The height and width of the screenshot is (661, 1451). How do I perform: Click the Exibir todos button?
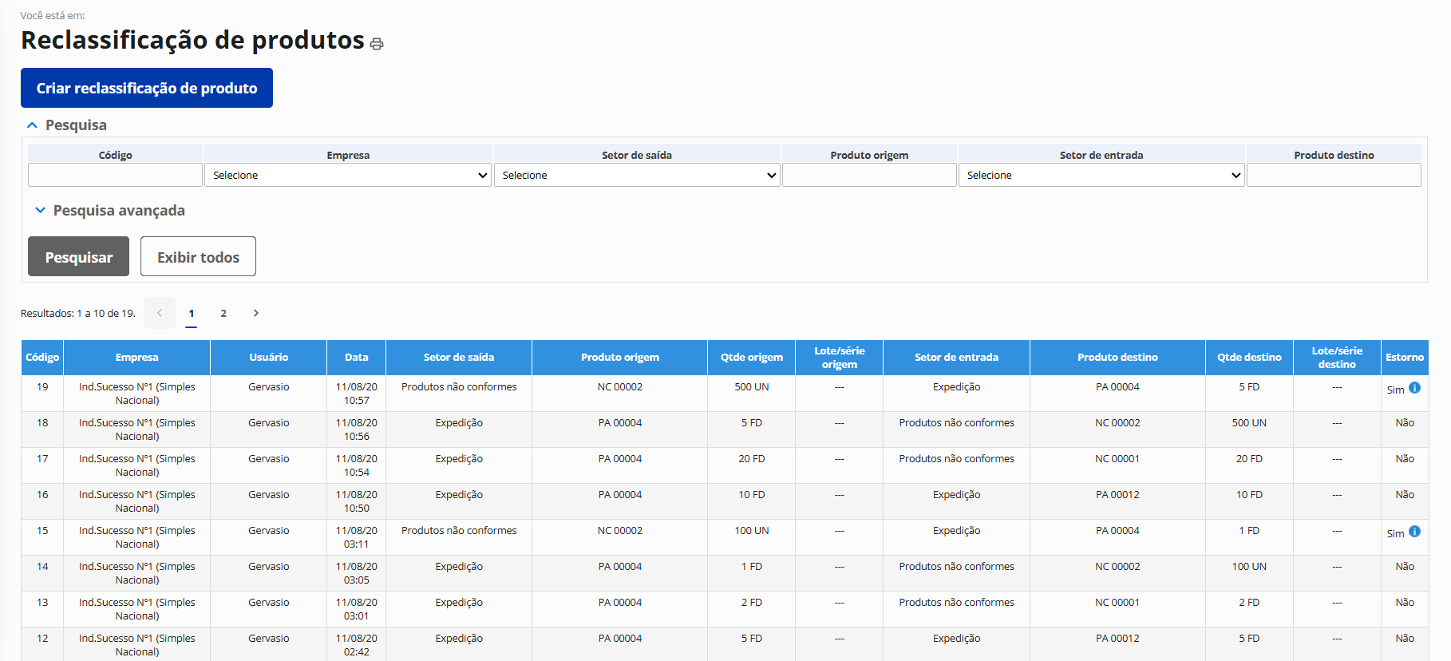pos(198,257)
